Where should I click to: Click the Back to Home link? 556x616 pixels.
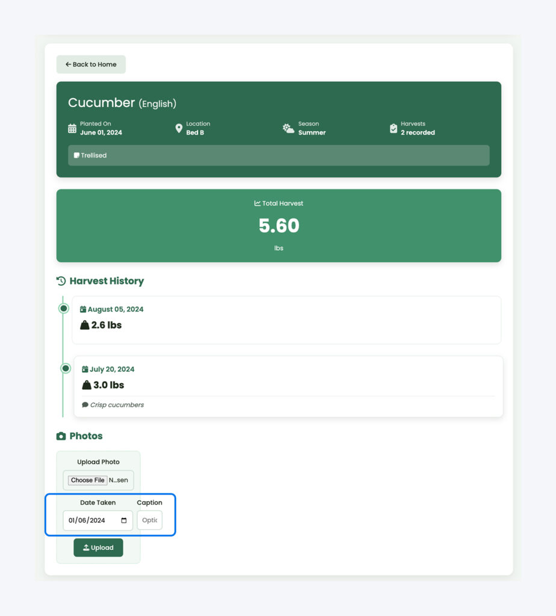point(91,64)
